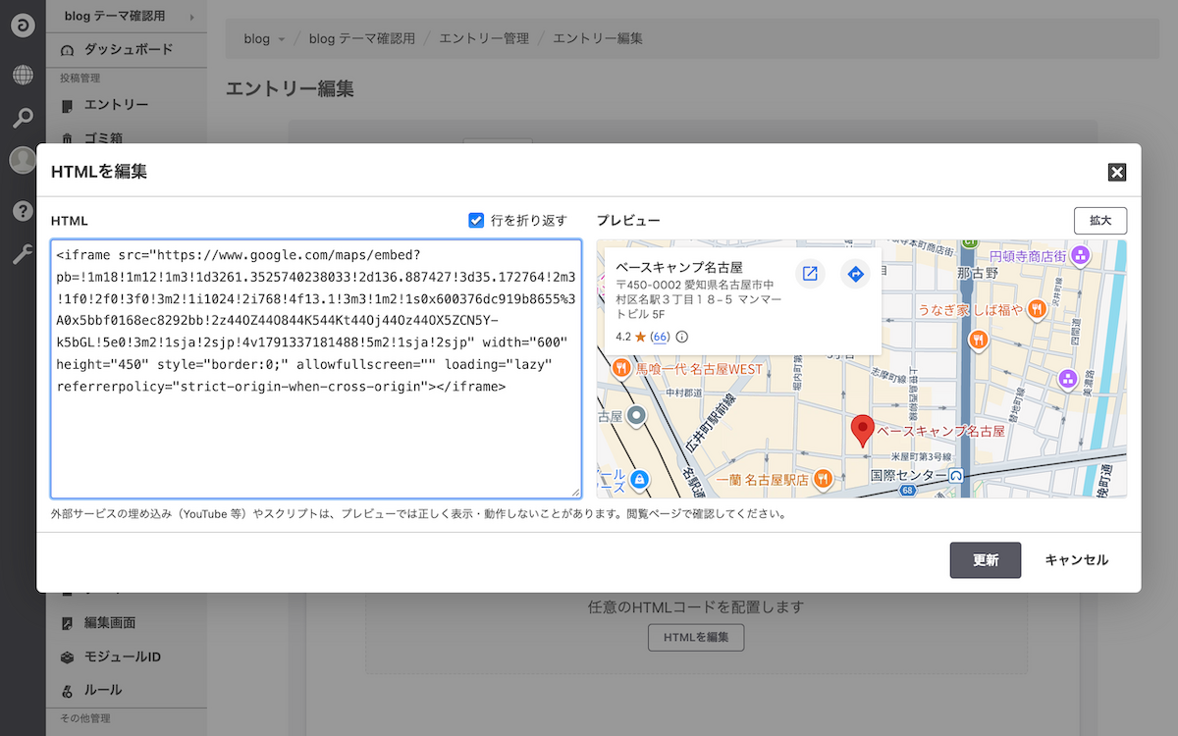The width and height of the screenshot is (1178, 736).
Task: Go to エントリー管理 breadcrumb
Action: 484,38
